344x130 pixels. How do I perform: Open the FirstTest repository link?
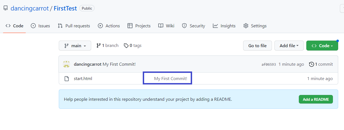pyautogui.click(x=65, y=8)
